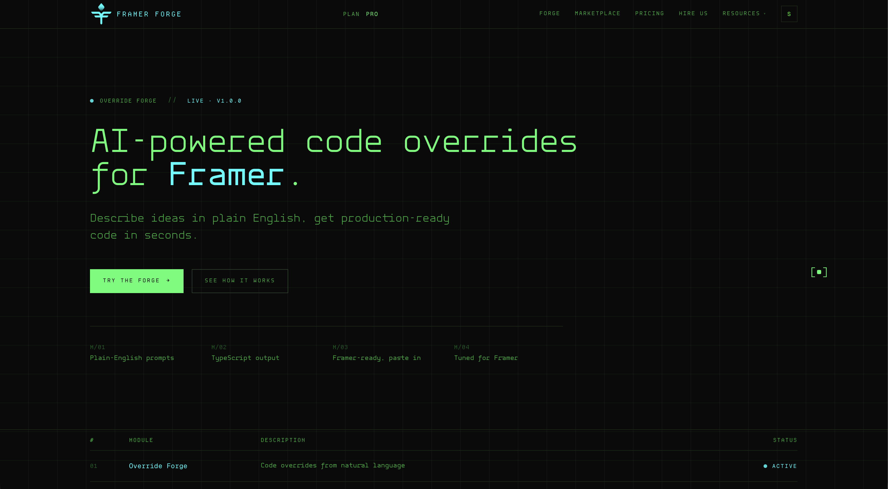Click the Describe ideas in plain English subtitle
This screenshot has width=888, height=489.
pyautogui.click(x=270, y=227)
